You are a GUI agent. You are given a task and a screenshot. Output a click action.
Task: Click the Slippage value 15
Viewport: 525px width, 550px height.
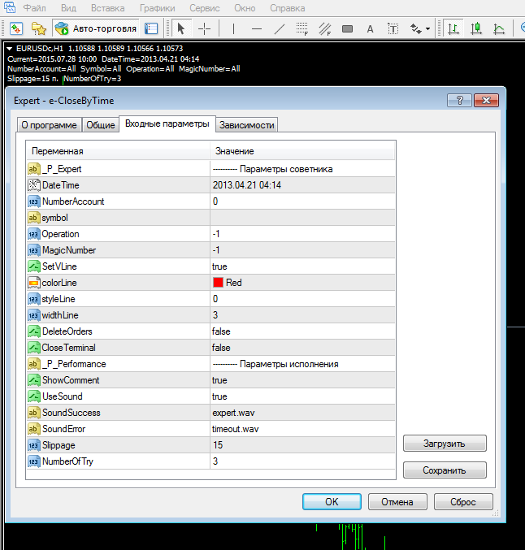tap(218, 445)
